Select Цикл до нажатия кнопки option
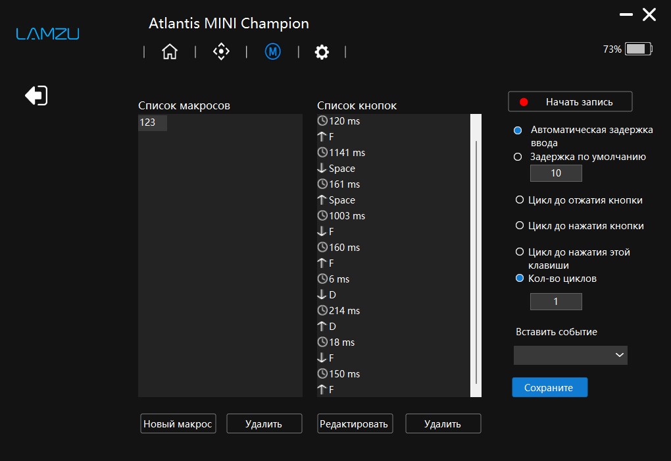The width and height of the screenshot is (671, 461). 520,225
